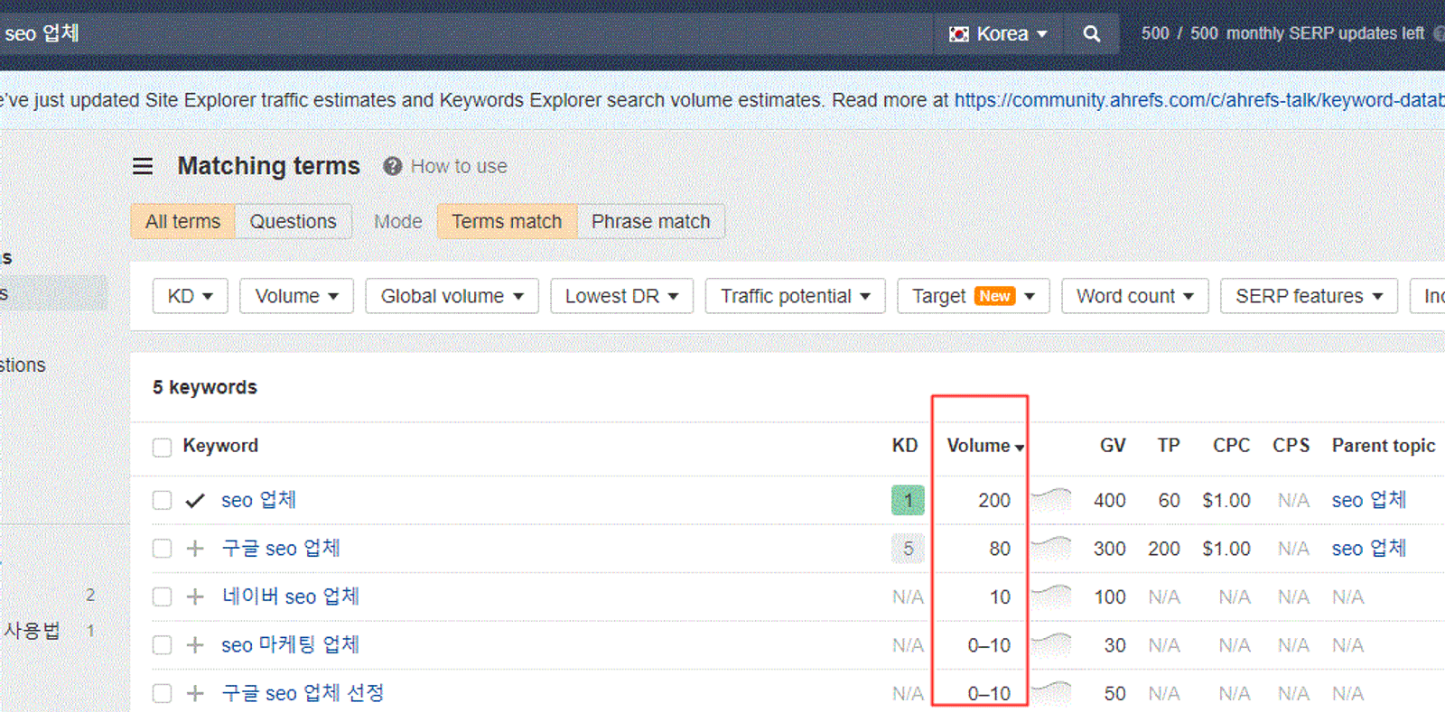This screenshot has height=712, width=1445.
Task: Open the seo 마케팅 업체 keyword link
Action: [x=291, y=644]
